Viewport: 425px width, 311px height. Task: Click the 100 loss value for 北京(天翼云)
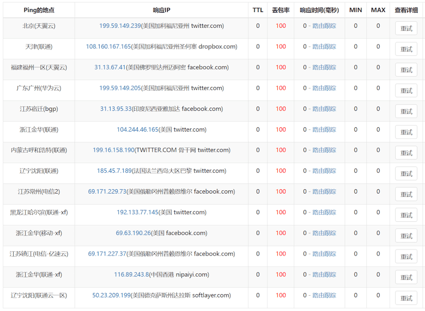pos(281,26)
